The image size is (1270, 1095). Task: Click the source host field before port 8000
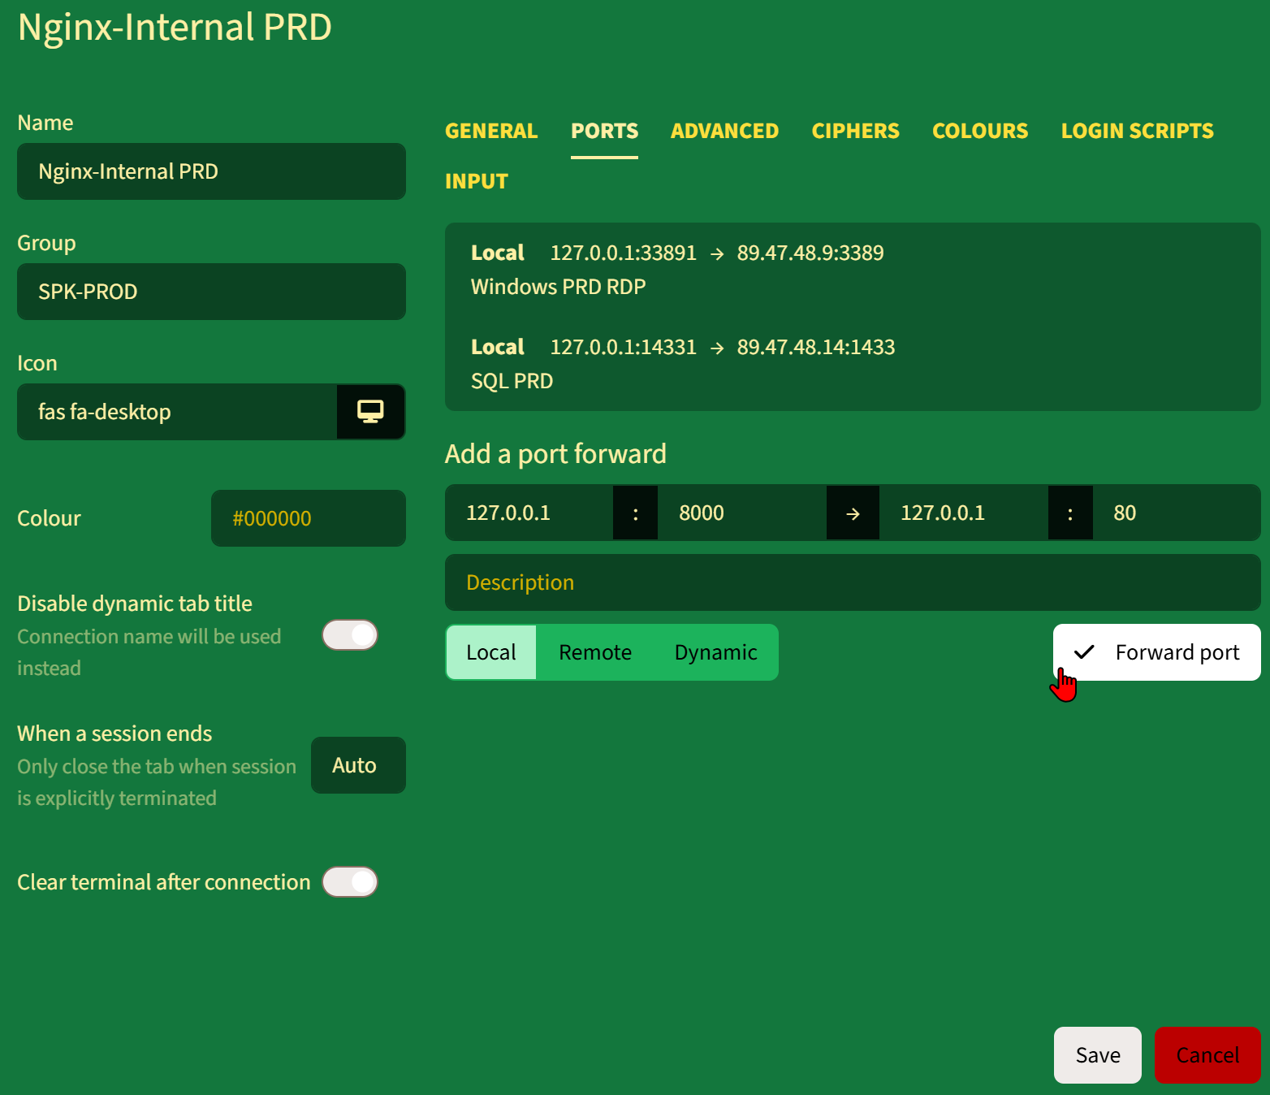click(x=529, y=513)
